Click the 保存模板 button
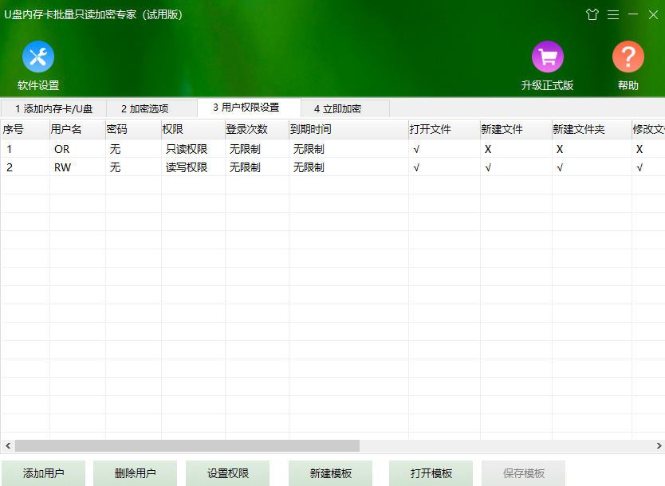Screen dimensions: 665x486 tap(523, 472)
